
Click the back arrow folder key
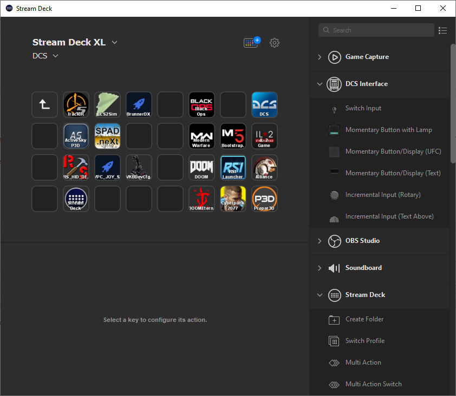click(x=44, y=104)
